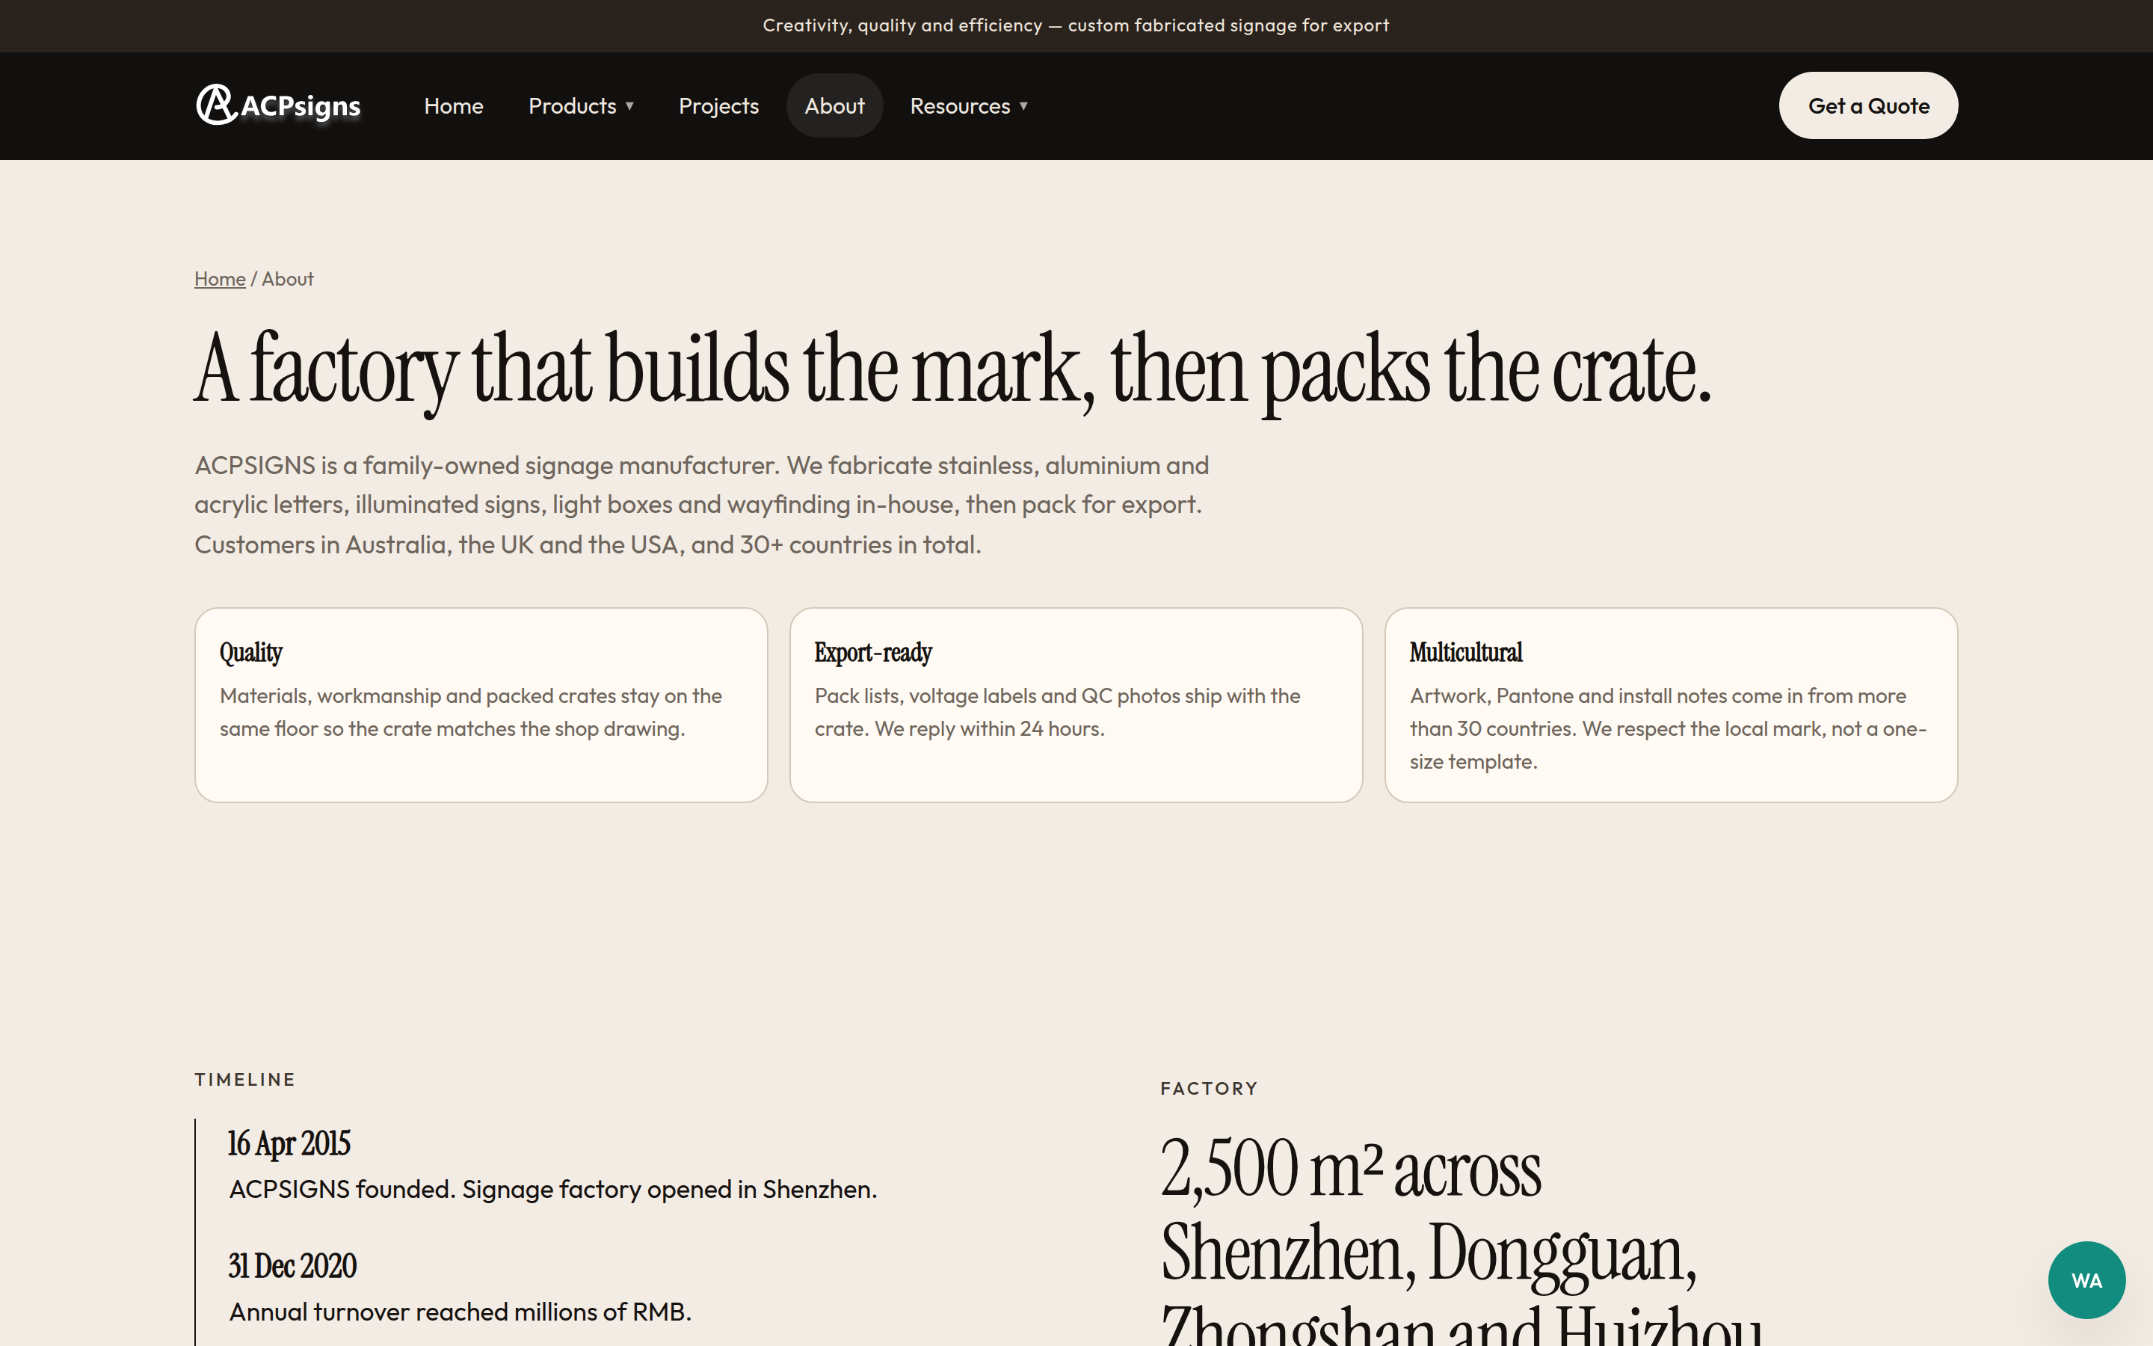
Task: Click the TIMELINE section label
Action: pyautogui.click(x=244, y=1079)
